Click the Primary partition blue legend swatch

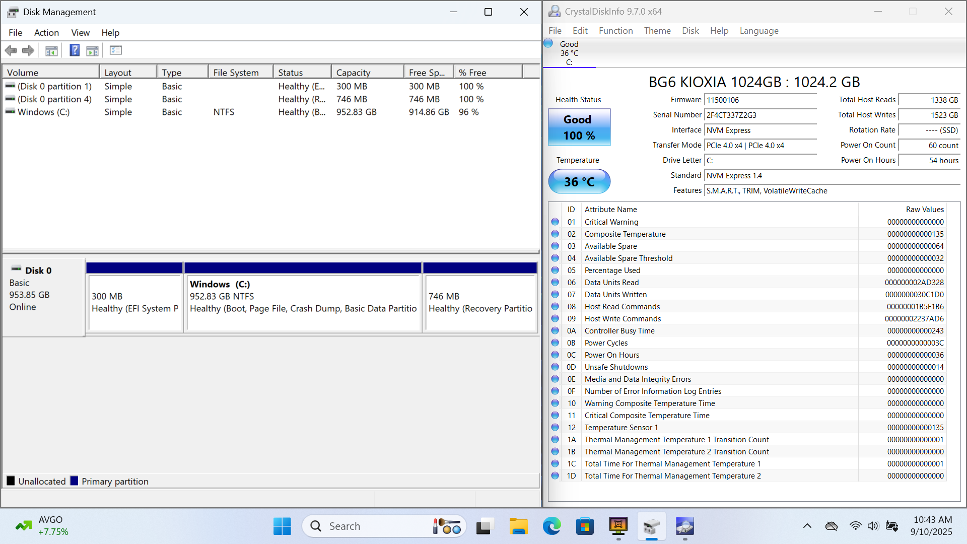click(x=74, y=481)
